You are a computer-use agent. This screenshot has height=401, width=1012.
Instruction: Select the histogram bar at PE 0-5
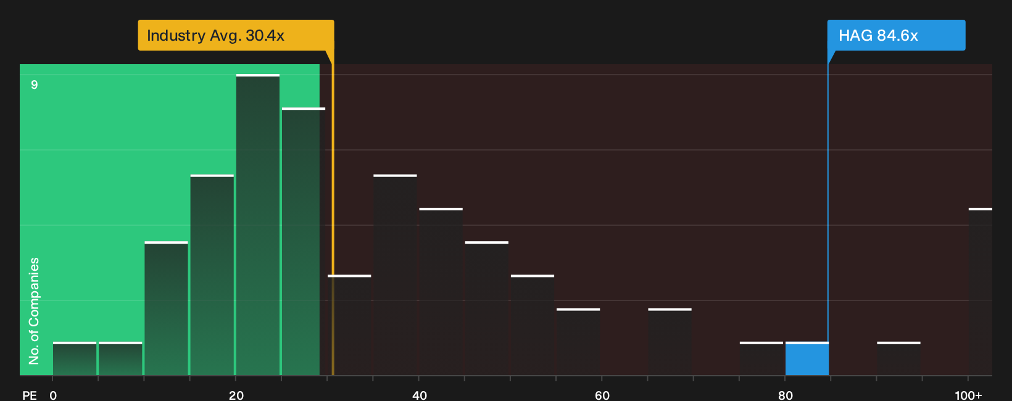(75, 359)
